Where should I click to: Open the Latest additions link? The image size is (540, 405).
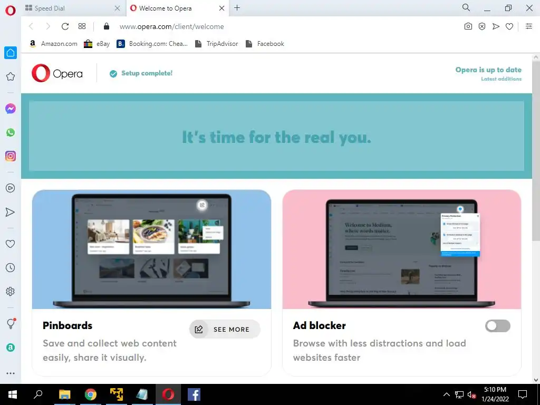(501, 79)
